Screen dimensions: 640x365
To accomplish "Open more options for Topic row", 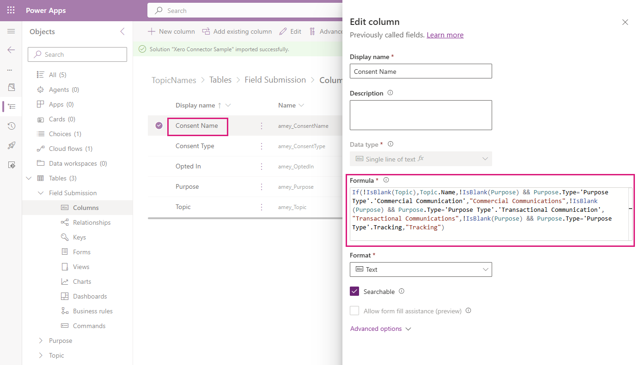I will tap(262, 207).
